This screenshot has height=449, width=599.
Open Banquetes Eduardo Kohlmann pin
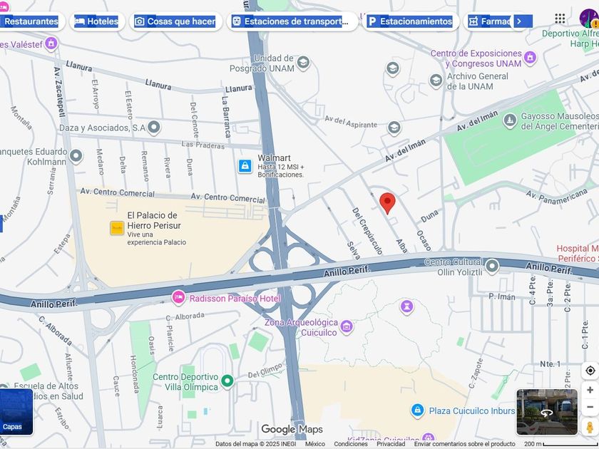click(x=76, y=156)
